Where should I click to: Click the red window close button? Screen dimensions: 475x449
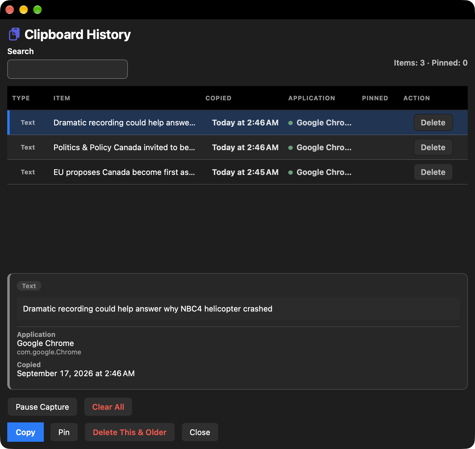click(x=10, y=10)
